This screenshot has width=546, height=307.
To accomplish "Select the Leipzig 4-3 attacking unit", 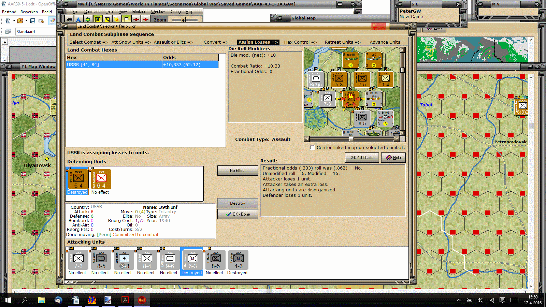I will (238, 260).
